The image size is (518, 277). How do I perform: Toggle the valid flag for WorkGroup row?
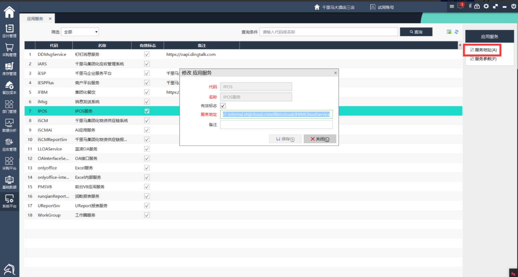click(147, 215)
